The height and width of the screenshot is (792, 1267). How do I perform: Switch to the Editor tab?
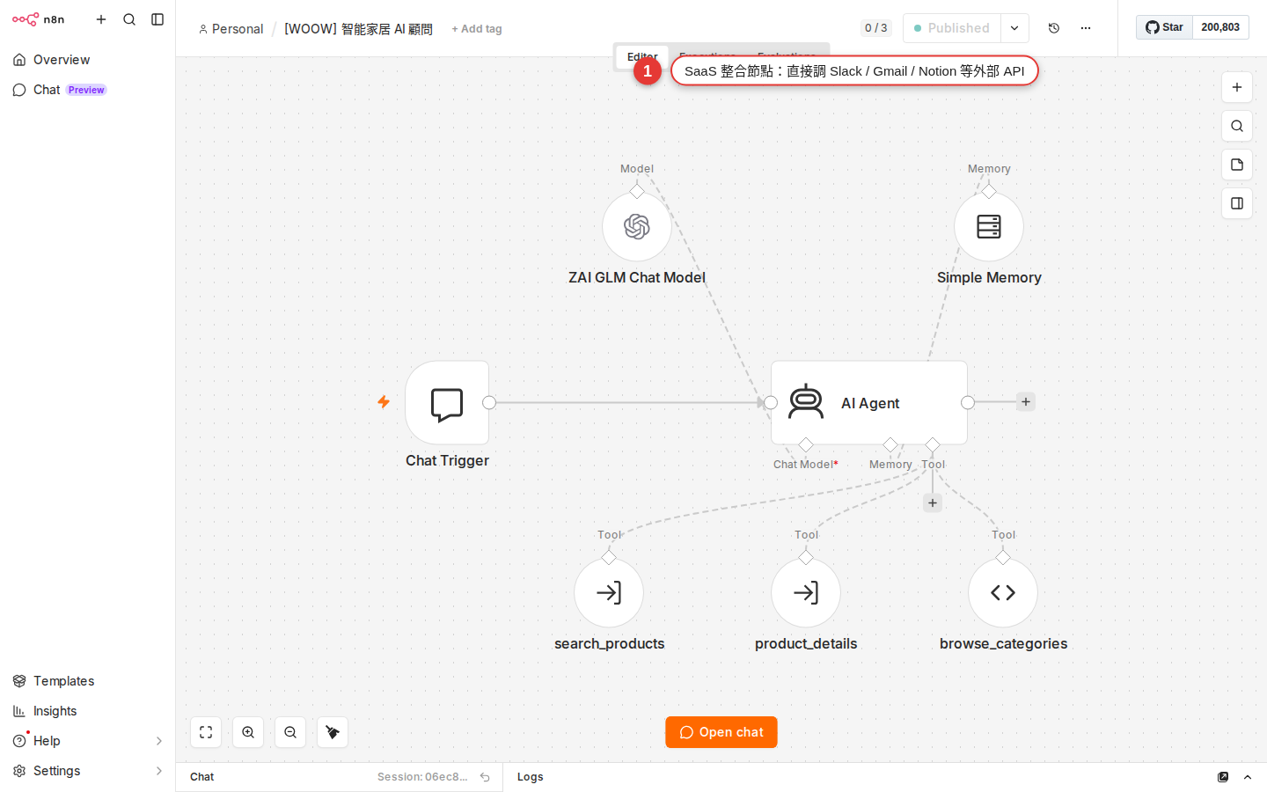click(642, 56)
